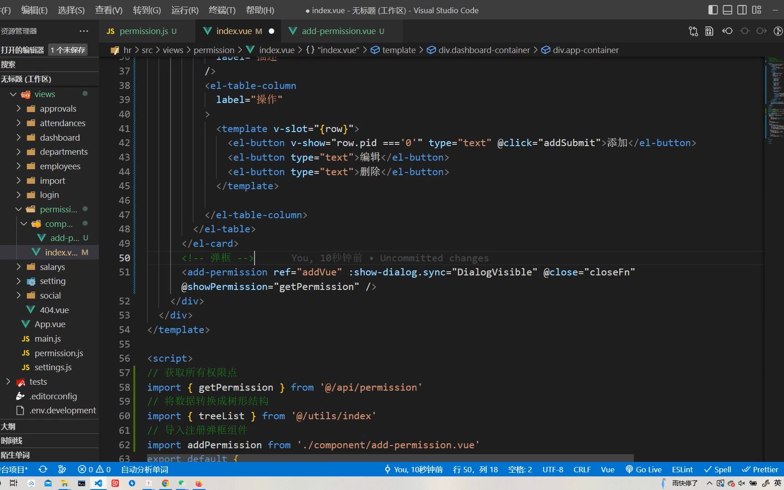Open explorer more actions ellipsis

[x=84, y=31]
